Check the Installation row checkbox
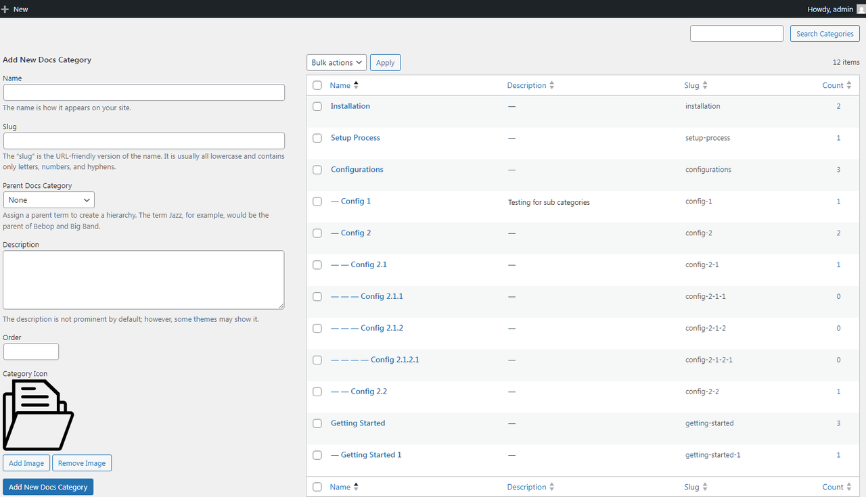 pos(317,106)
